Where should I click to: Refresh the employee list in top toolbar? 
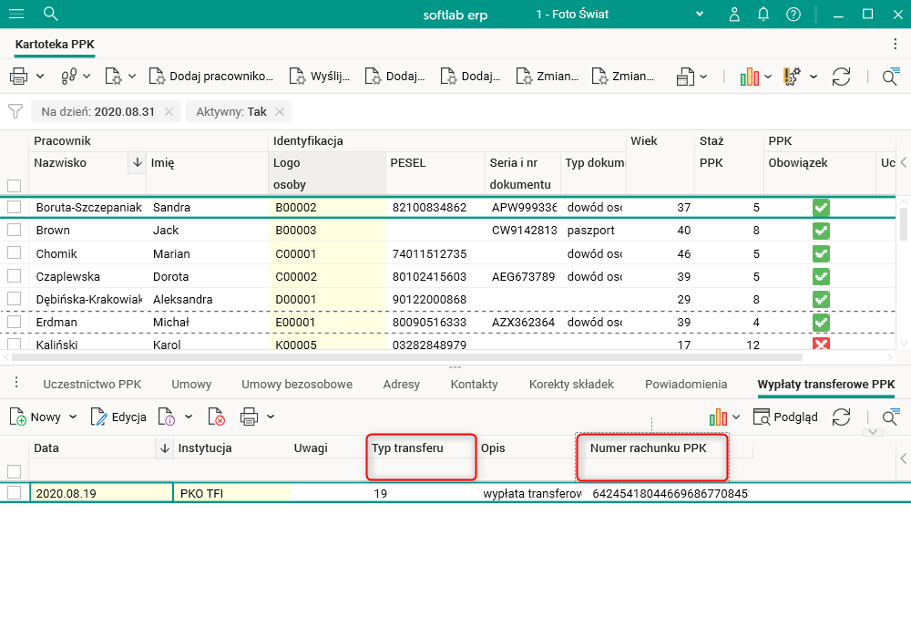click(841, 77)
